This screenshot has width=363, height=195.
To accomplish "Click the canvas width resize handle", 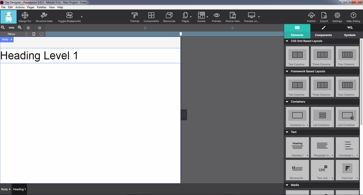I will (184, 115).
